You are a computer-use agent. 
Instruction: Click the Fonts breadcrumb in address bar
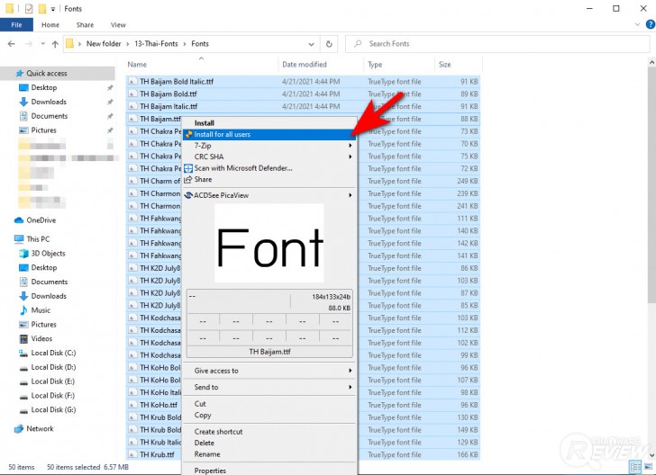pyautogui.click(x=200, y=43)
